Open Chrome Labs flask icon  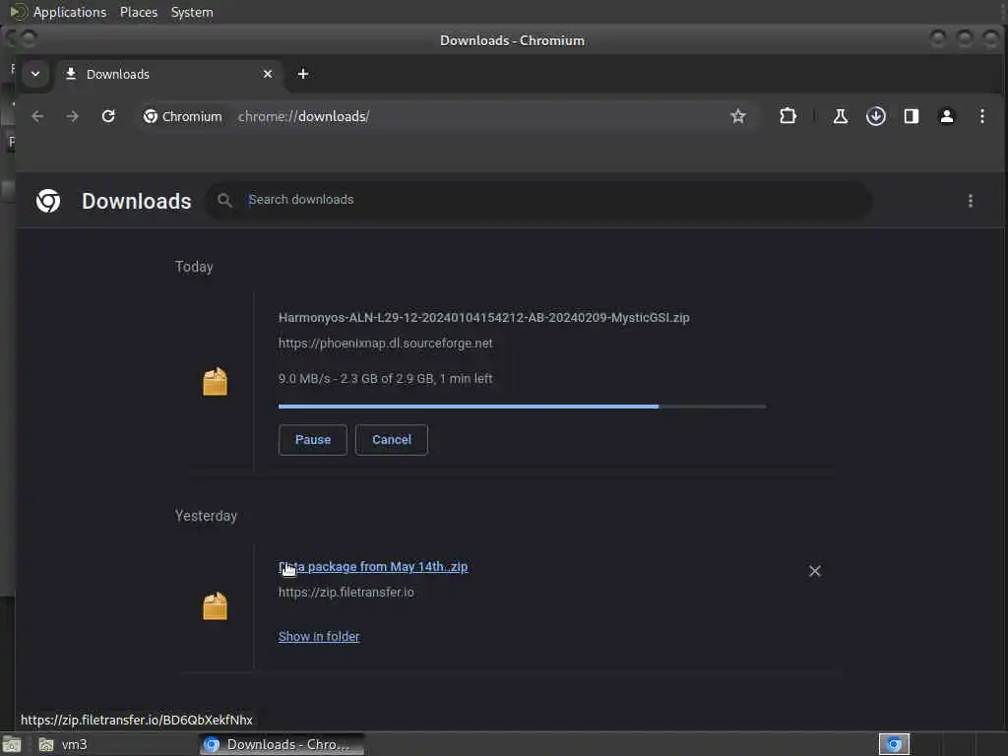(x=841, y=116)
